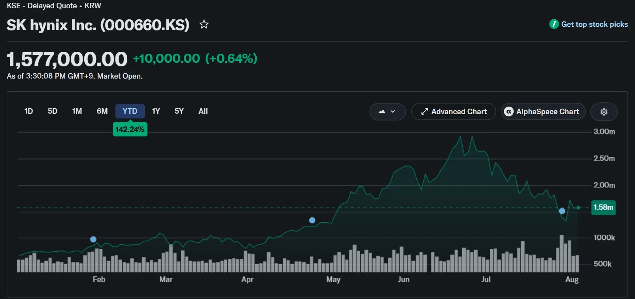Click the (+0.64%) percent change
Image resolution: width=635 pixels, height=299 pixels.
tap(231, 58)
